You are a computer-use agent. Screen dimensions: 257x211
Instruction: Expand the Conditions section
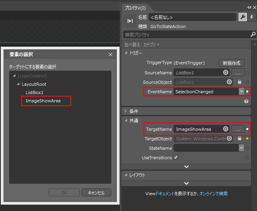click(x=126, y=111)
